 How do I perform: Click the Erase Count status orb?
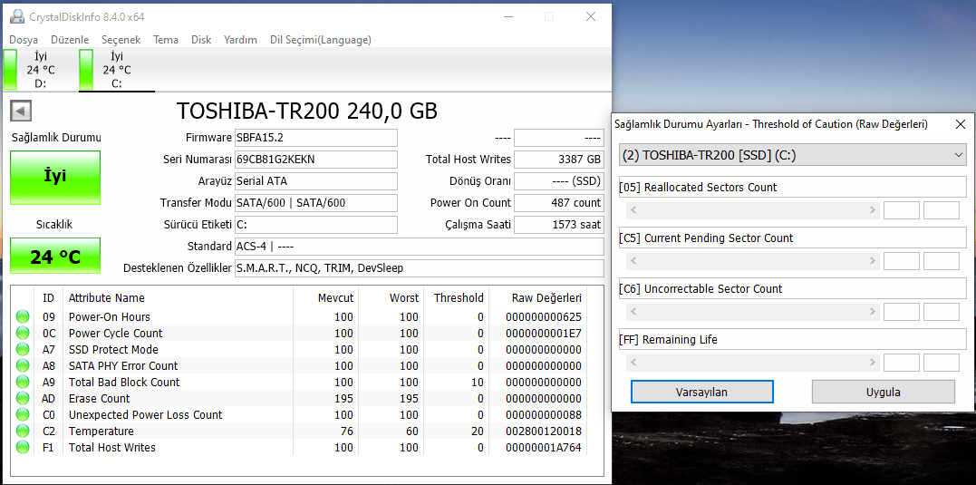[x=23, y=399]
